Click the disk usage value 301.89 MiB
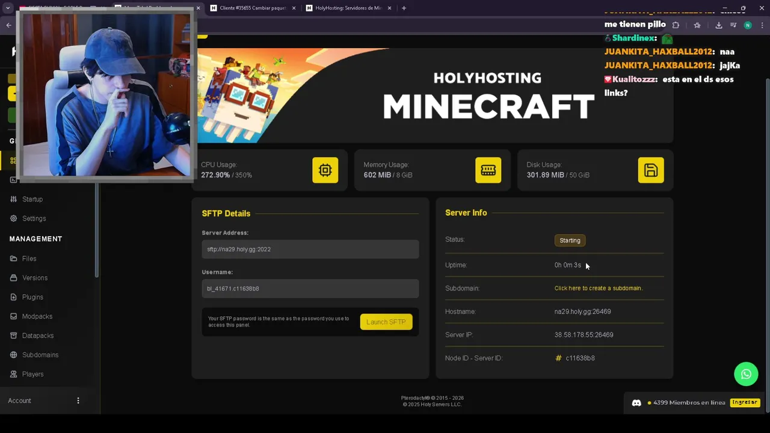Screen dimensions: 770x433 [x=546, y=175]
